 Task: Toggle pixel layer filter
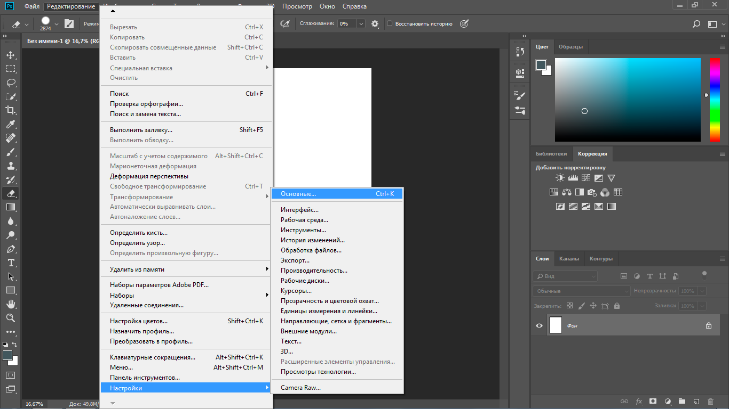[623, 276]
